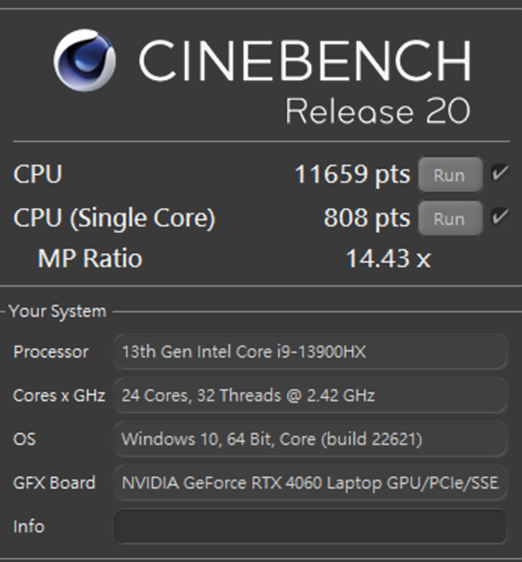Select the GFX Board field showing RTX 4060

tap(310, 483)
